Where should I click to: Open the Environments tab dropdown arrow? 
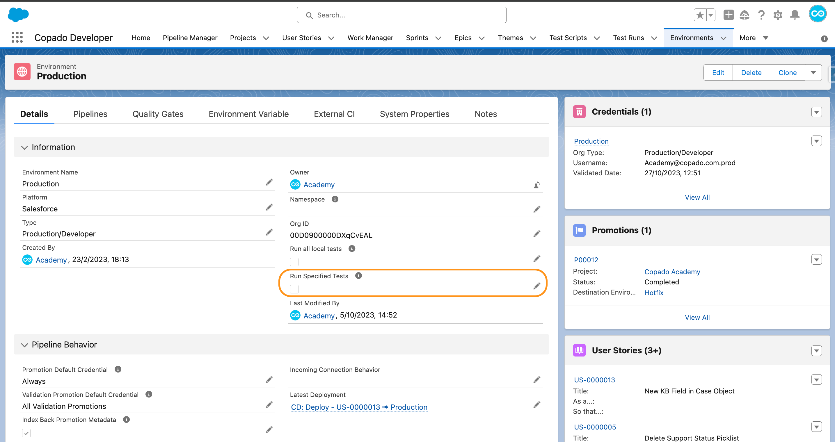tap(723, 38)
